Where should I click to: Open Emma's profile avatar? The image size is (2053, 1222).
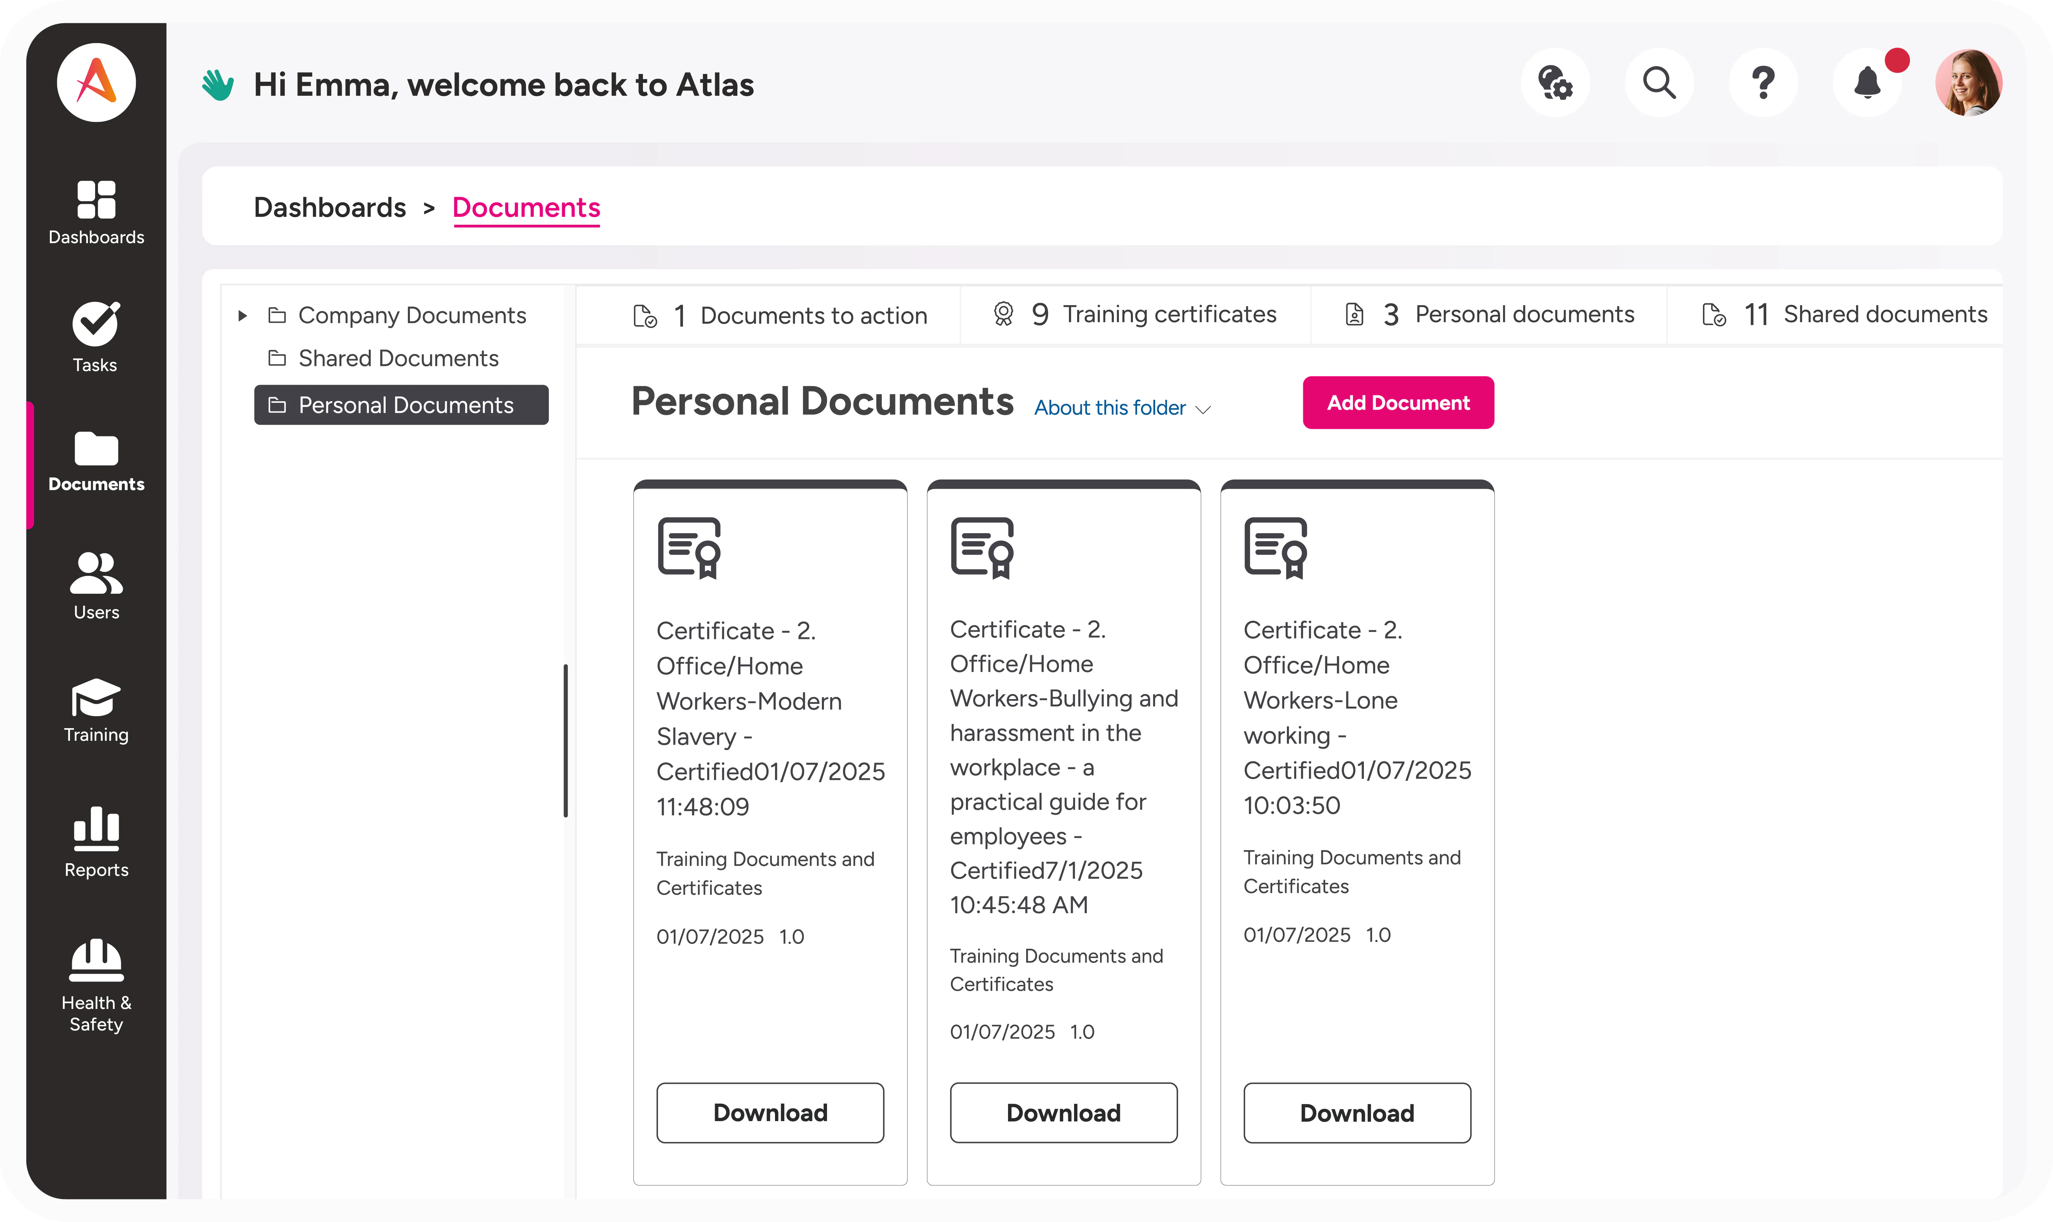tap(1969, 83)
